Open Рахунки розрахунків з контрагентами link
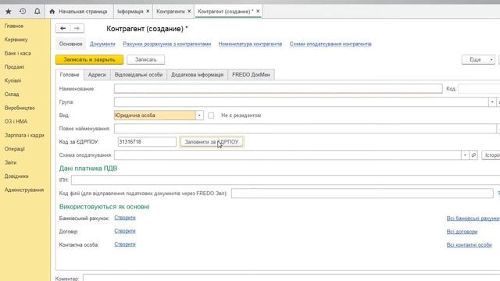Image resolution: width=500 pixels, height=281 pixels. click(x=167, y=44)
